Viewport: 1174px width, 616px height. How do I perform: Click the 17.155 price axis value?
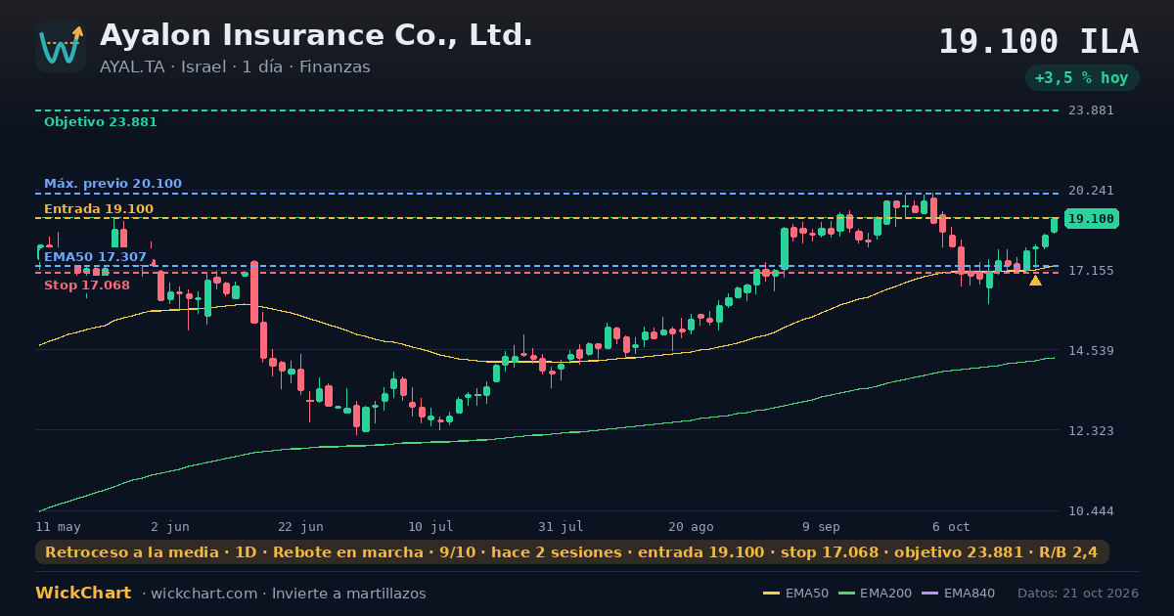[1090, 271]
